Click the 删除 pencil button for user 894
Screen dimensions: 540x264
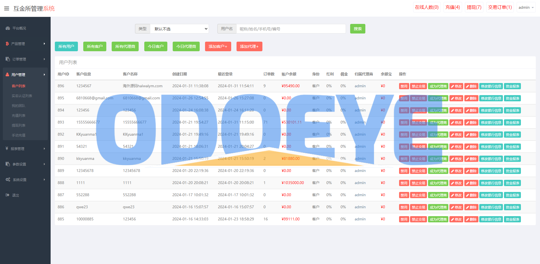pos(471,110)
